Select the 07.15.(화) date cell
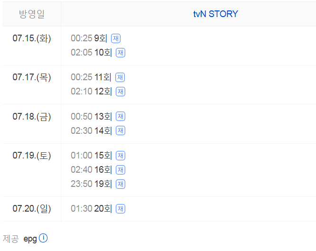316x251 pixels. 32,38
